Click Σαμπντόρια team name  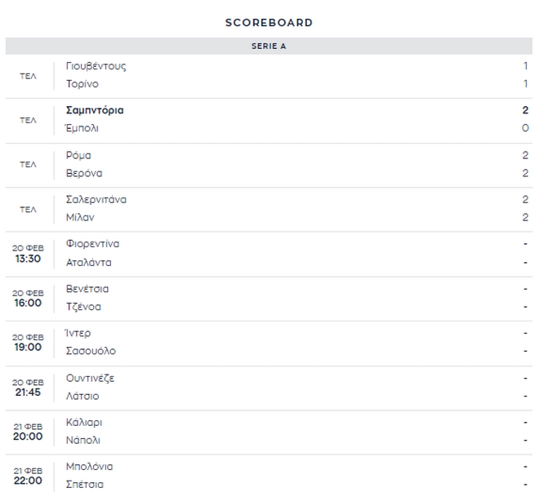click(95, 110)
